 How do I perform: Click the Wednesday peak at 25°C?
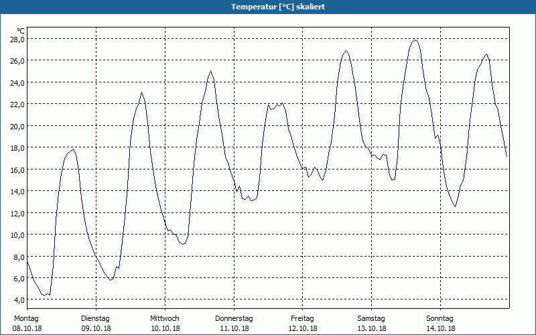tap(210, 71)
